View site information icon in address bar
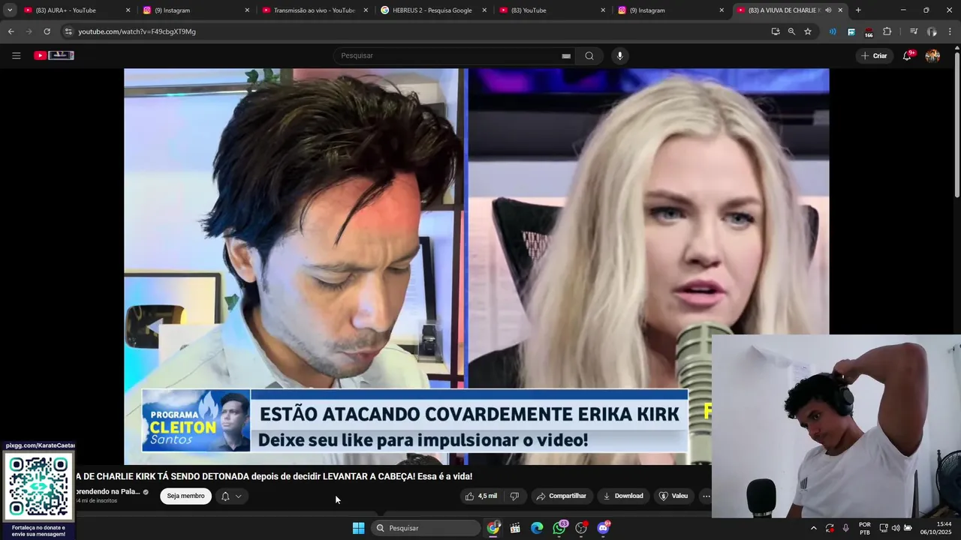 [68, 31]
